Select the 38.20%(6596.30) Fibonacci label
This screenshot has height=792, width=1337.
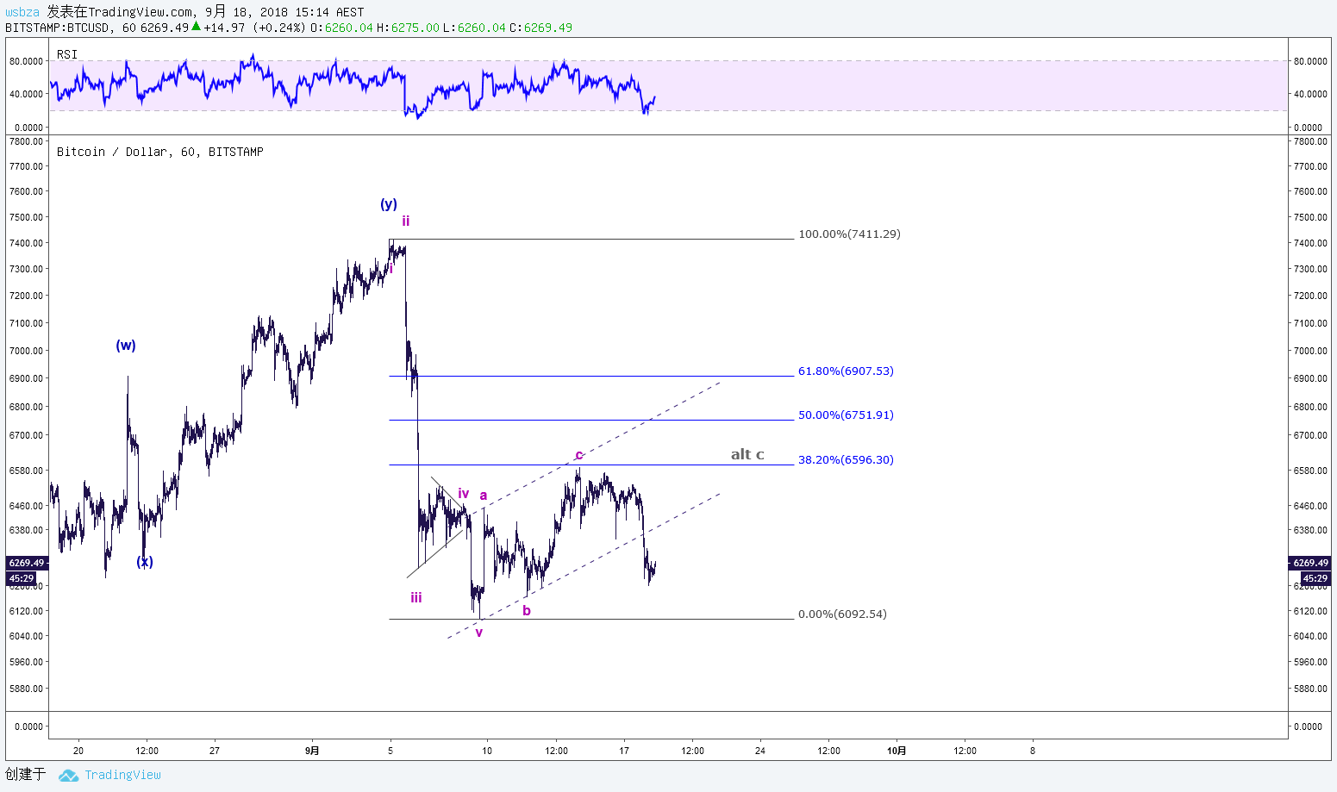click(846, 459)
